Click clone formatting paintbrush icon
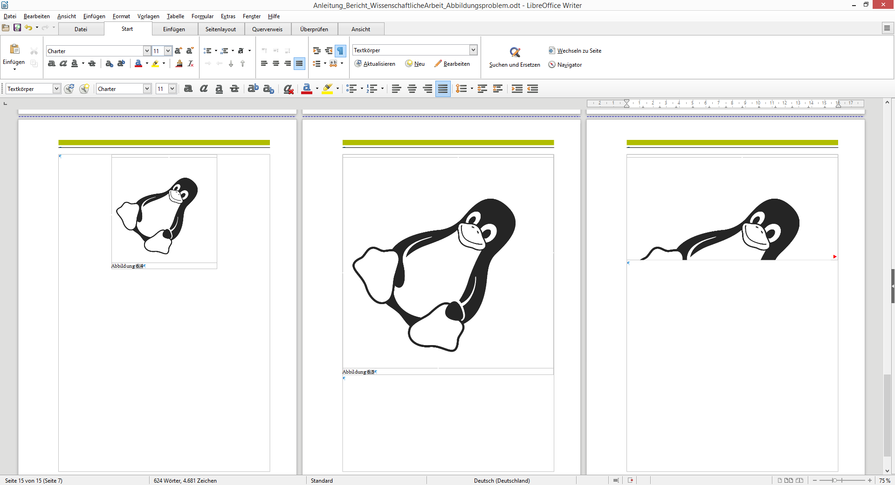 (179, 63)
